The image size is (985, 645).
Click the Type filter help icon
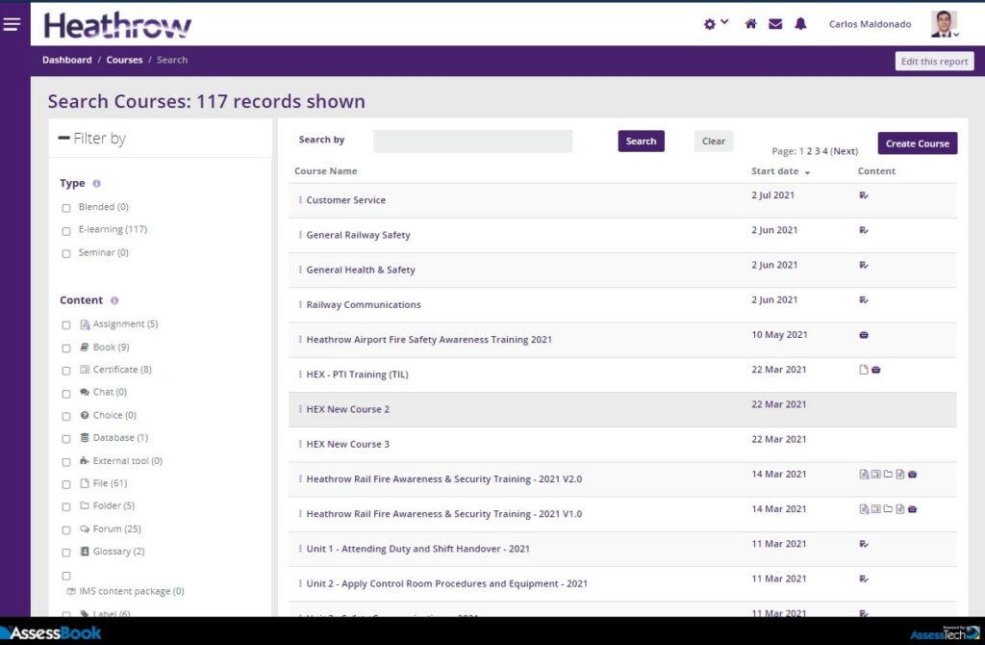(x=97, y=183)
